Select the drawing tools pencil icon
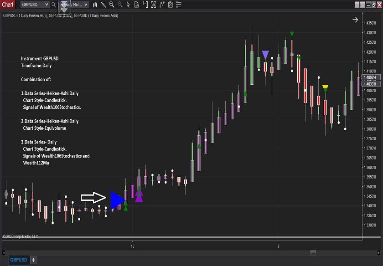The image size is (383, 266). [104, 5]
